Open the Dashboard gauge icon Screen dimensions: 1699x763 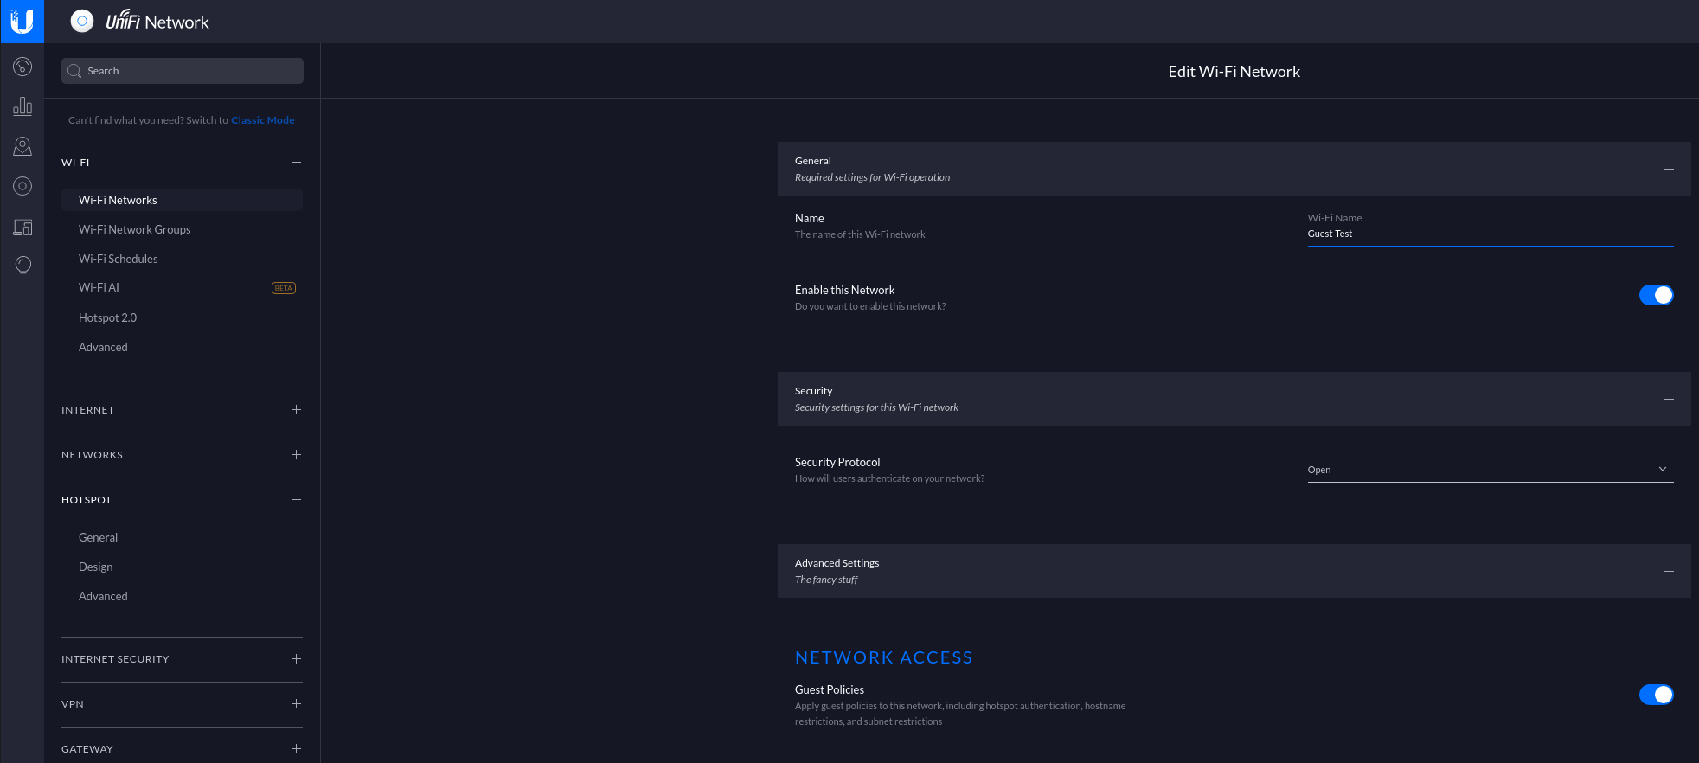click(22, 67)
